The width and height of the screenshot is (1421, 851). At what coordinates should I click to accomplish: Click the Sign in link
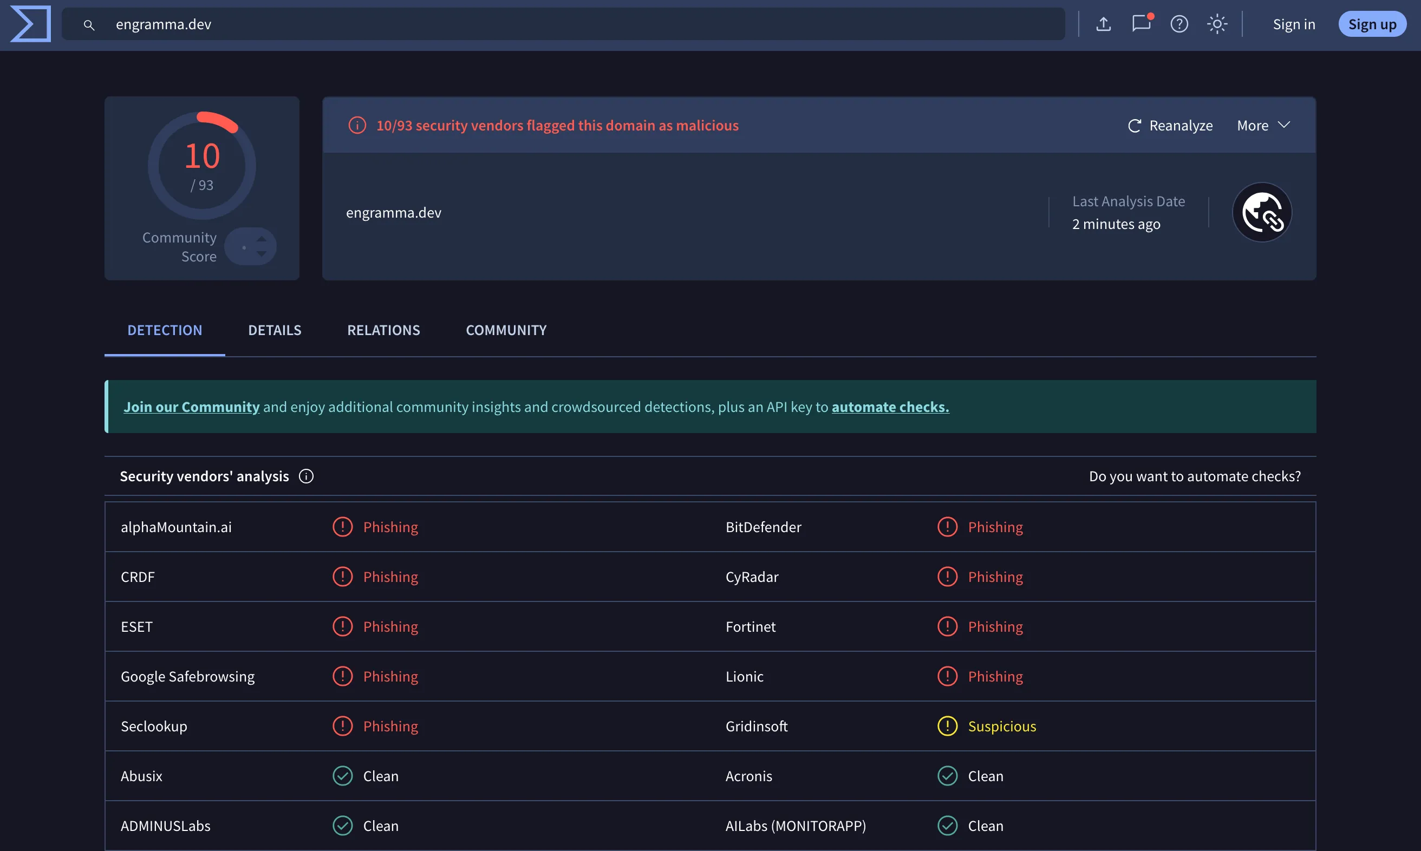point(1294,24)
